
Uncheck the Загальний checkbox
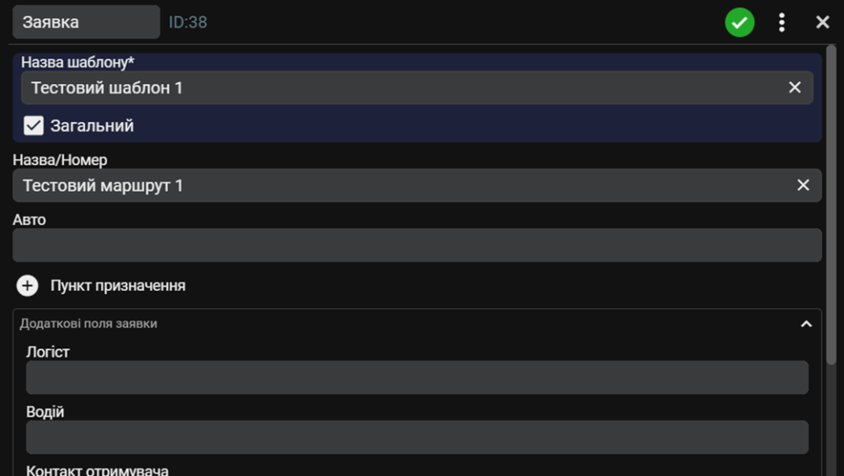(33, 125)
